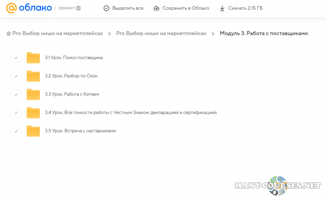The image size is (325, 199).
Task: Open folder icon for 3.5 Встреча с наставниками
Action: (33, 131)
